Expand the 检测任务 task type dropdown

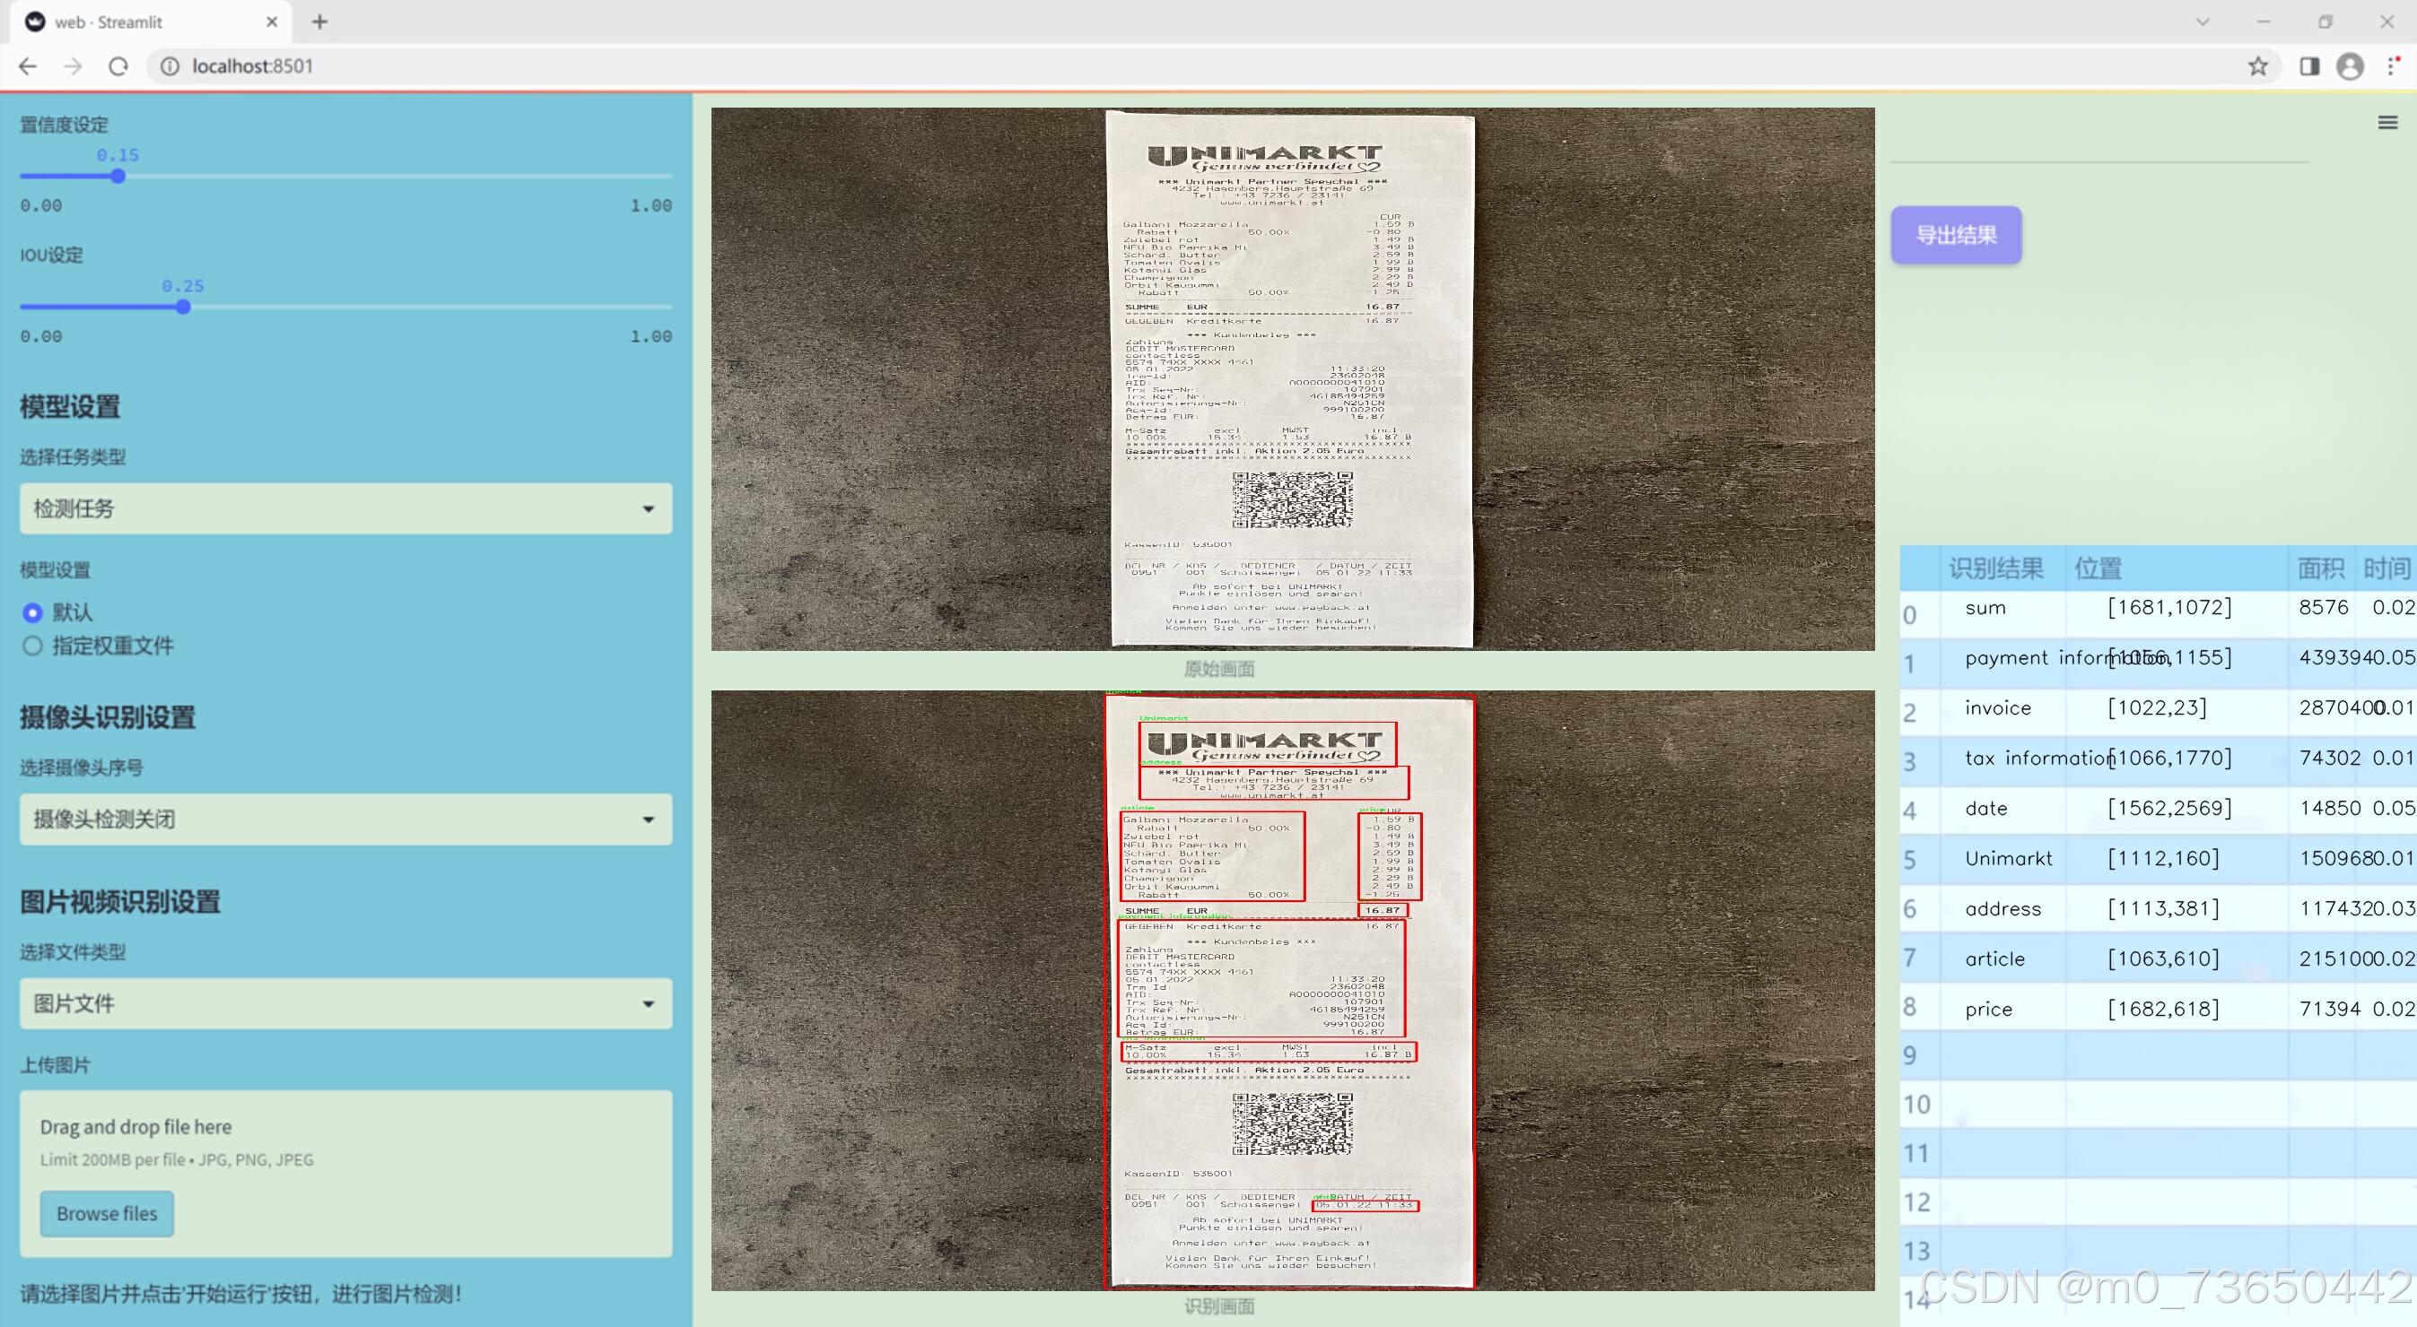click(345, 508)
